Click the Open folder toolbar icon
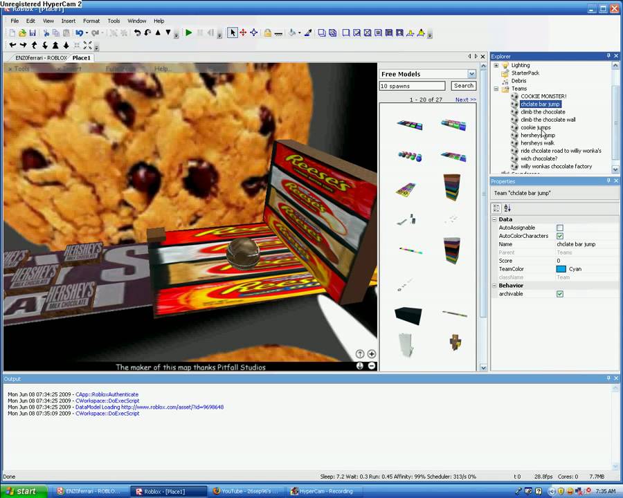Screen dimensions: 623x498 (x=23, y=33)
